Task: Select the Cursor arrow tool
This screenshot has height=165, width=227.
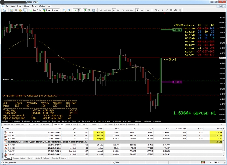Action: coord(137,10)
